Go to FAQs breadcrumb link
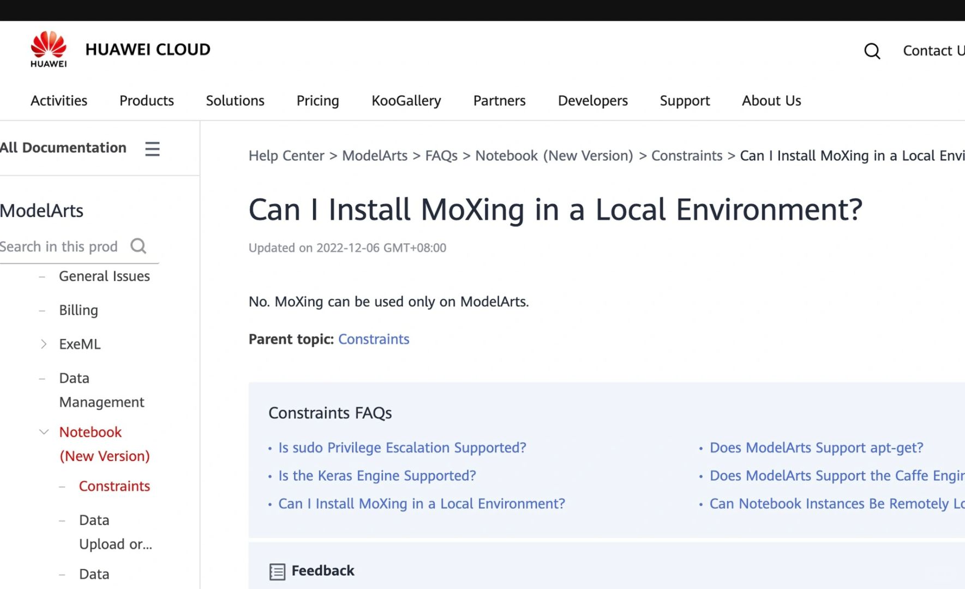The image size is (965, 589). 441,156
